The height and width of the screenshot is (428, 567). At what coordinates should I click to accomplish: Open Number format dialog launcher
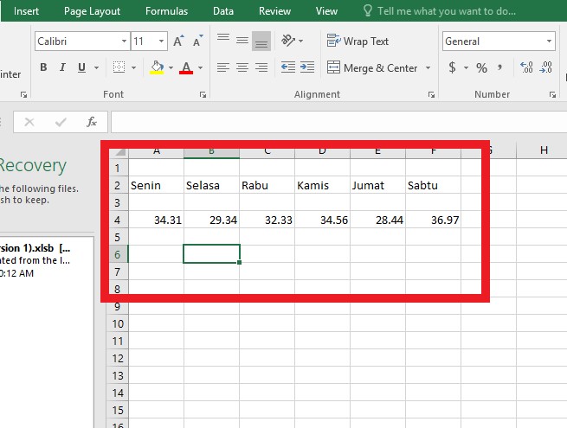click(x=552, y=94)
